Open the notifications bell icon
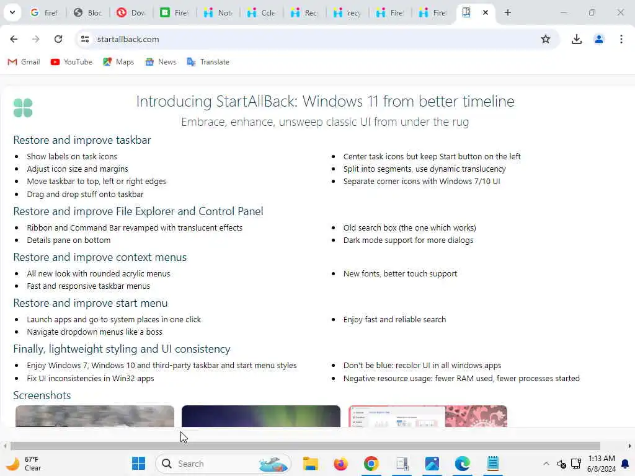The image size is (635, 476). coord(625,464)
